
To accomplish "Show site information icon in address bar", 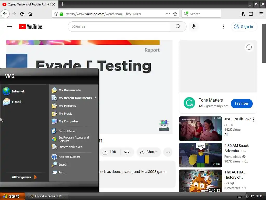I will coord(56,14).
